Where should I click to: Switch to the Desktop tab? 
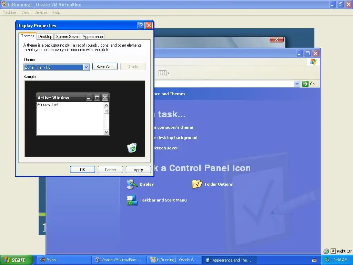tap(45, 37)
